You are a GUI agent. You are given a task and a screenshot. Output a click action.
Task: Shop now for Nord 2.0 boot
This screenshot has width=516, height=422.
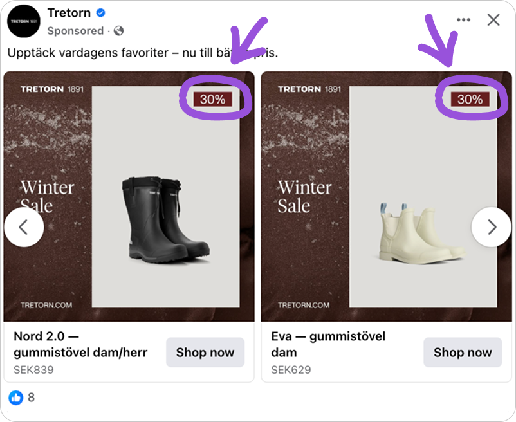coord(205,353)
